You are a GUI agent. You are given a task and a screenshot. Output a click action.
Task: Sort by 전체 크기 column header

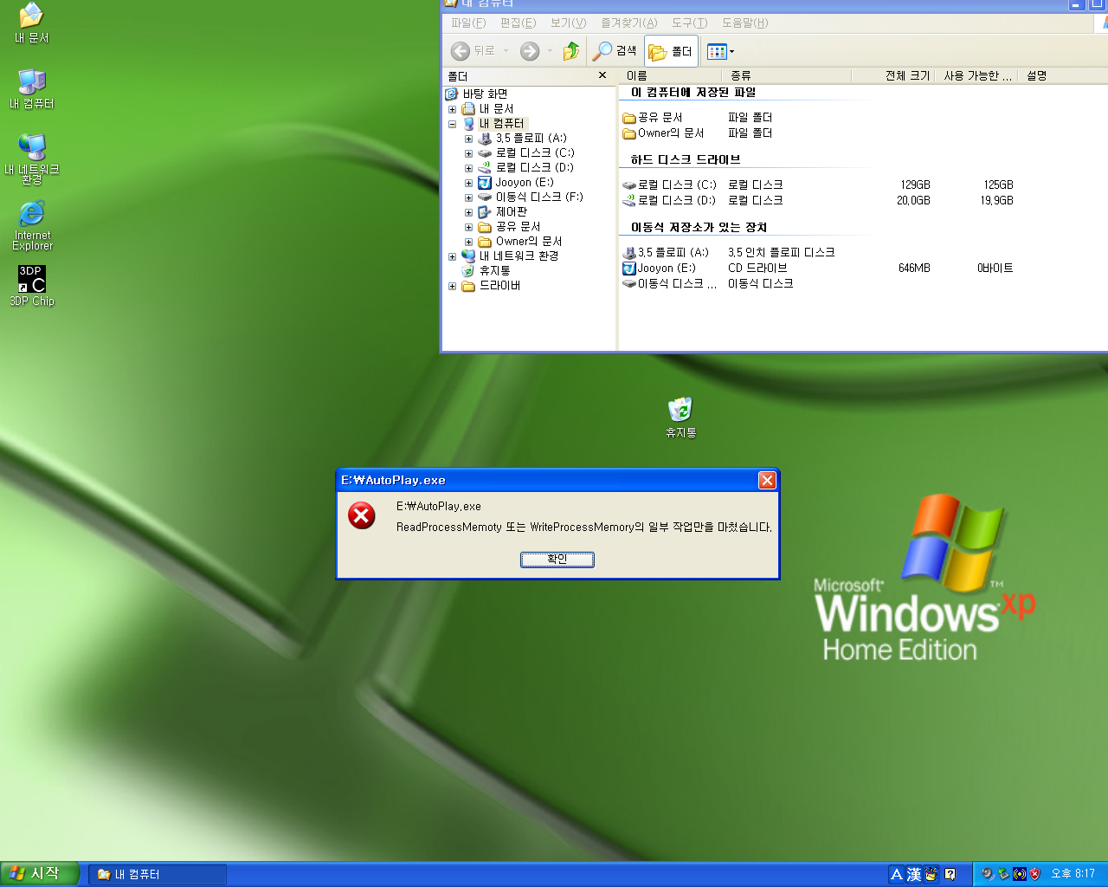pos(893,76)
